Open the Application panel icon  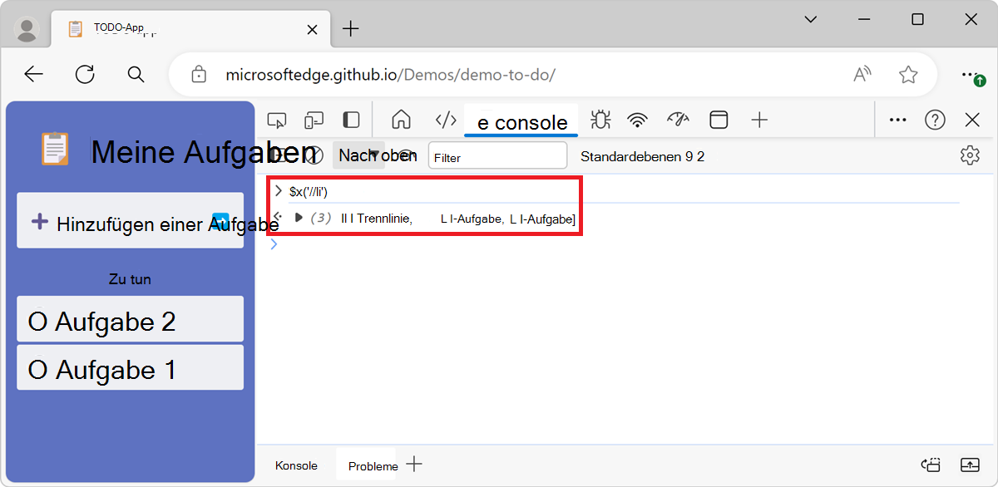[x=719, y=120]
